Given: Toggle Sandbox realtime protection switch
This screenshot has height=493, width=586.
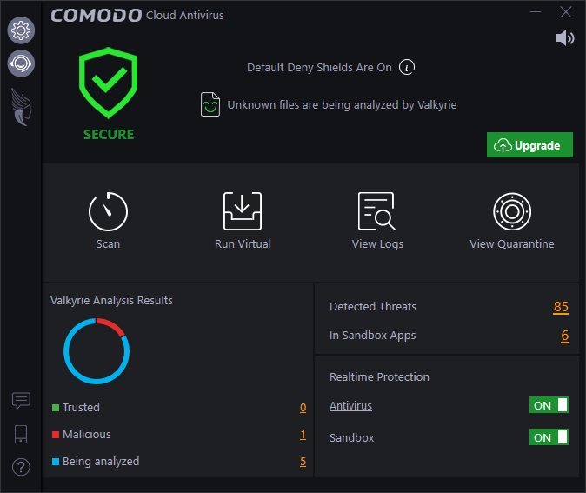Looking at the screenshot, I should [x=549, y=437].
